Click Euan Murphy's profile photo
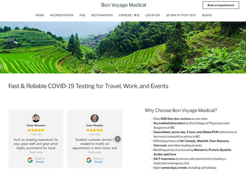This screenshot has width=246, height=175. tap(94, 118)
